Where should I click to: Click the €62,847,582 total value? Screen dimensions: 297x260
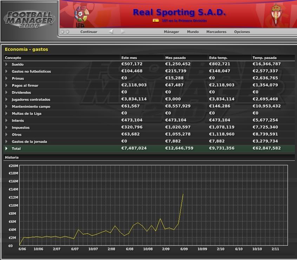coord(266,148)
